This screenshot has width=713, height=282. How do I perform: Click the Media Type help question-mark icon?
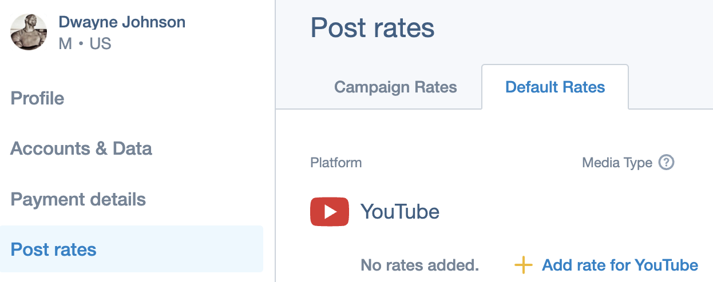pos(666,163)
